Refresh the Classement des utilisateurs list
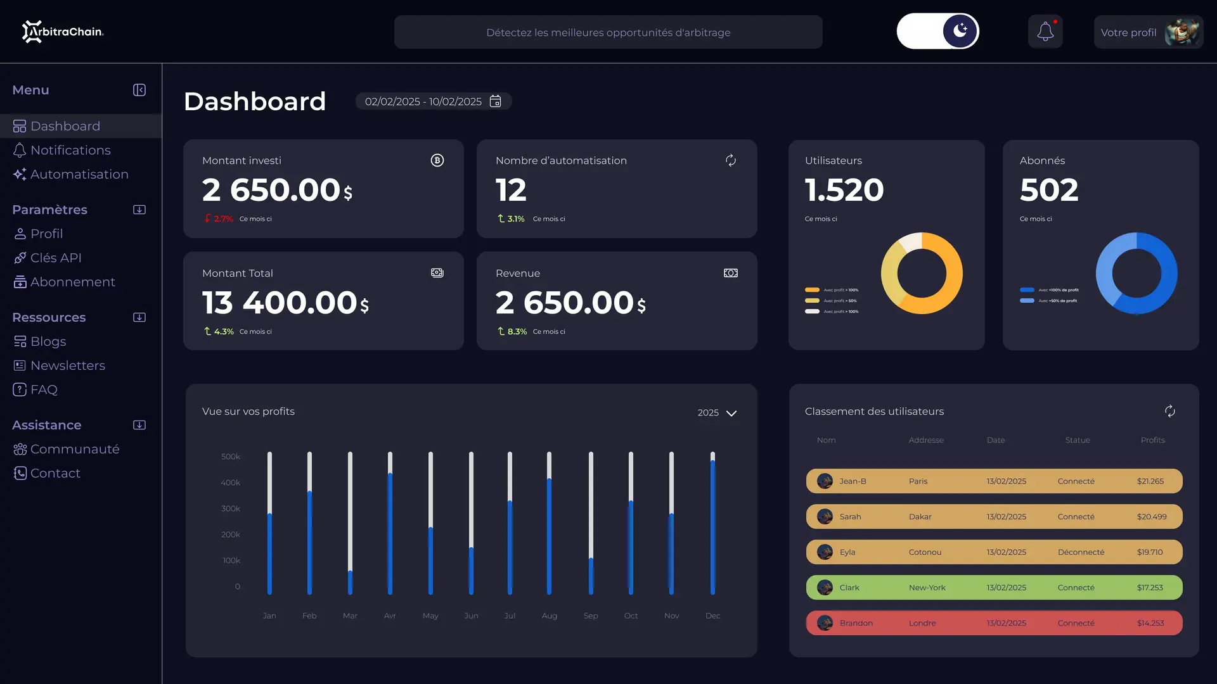The image size is (1217, 684). (1170, 411)
